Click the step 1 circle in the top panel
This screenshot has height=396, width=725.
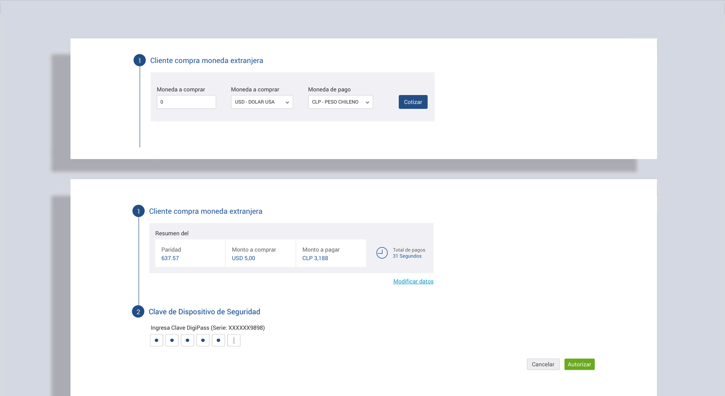[140, 60]
